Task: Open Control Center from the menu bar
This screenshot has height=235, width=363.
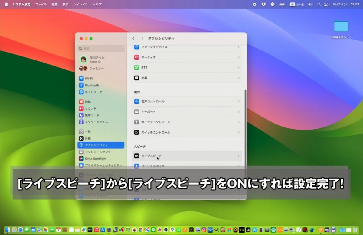Action: (x=326, y=5)
